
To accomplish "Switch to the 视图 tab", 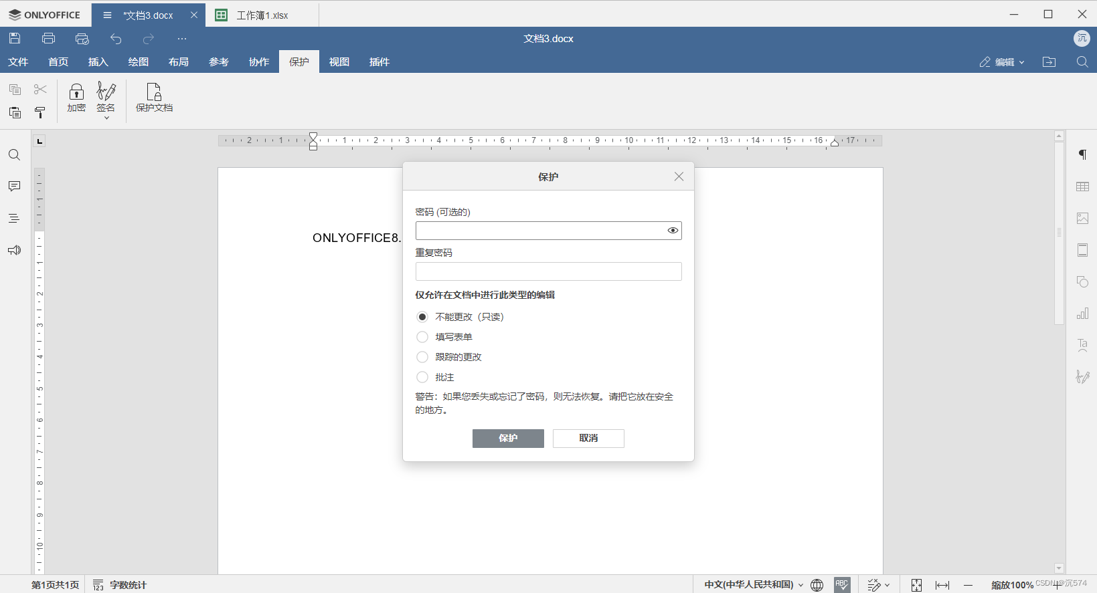I will pos(339,62).
